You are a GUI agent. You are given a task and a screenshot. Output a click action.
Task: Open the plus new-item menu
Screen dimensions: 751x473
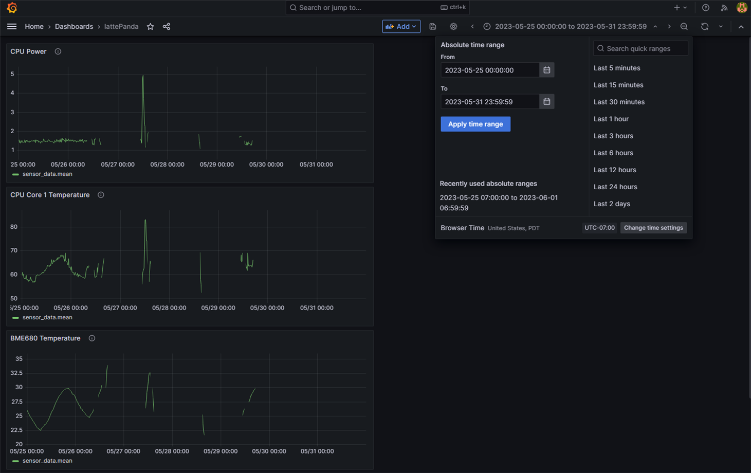point(680,8)
